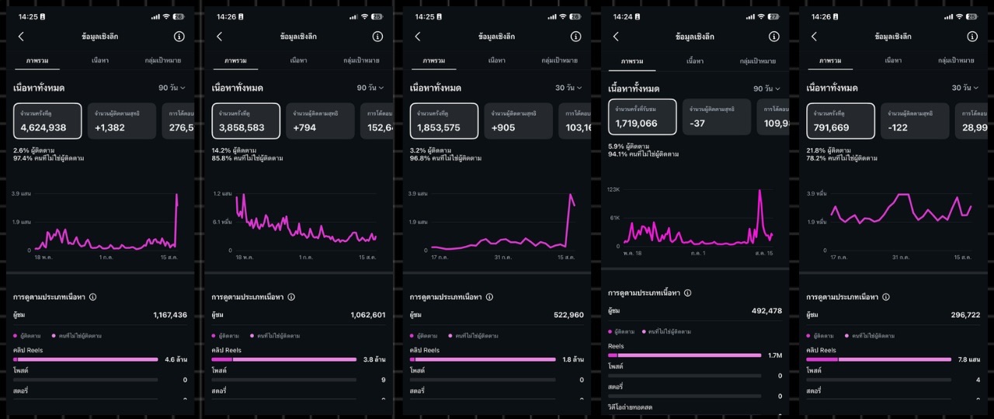Select ภาพรวม tab on 1,853,575 views screen
994x419 pixels.
(434, 60)
